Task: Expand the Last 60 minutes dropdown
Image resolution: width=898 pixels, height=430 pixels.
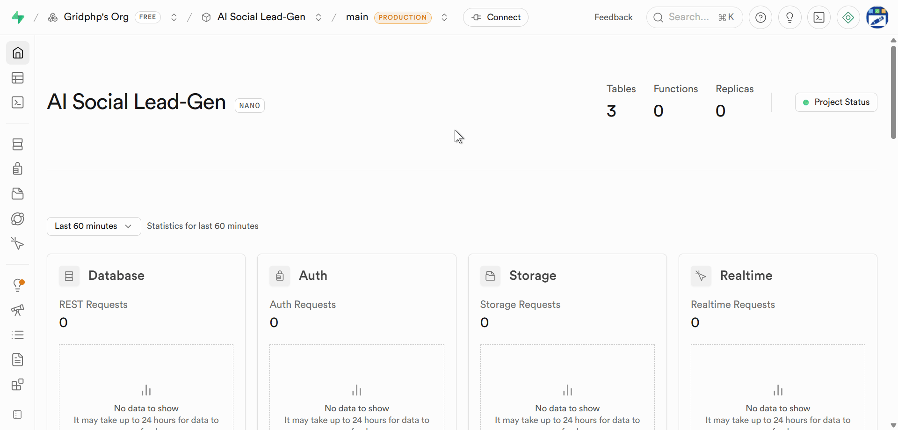Action: [94, 226]
